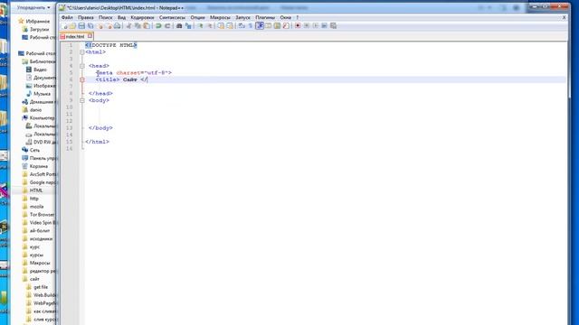Select the danio folder in Explorer tree
Viewport: 579px width, 325px height.
pos(36,110)
